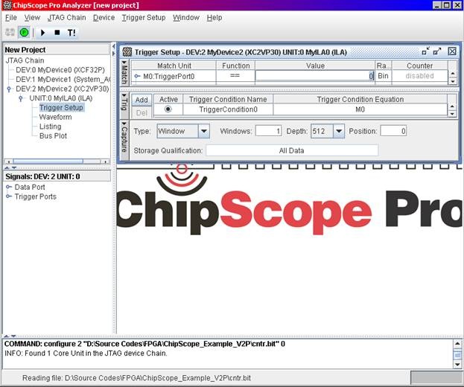Click the Add trigger condition button
The width and height of the screenshot is (464, 387).
tap(142, 100)
